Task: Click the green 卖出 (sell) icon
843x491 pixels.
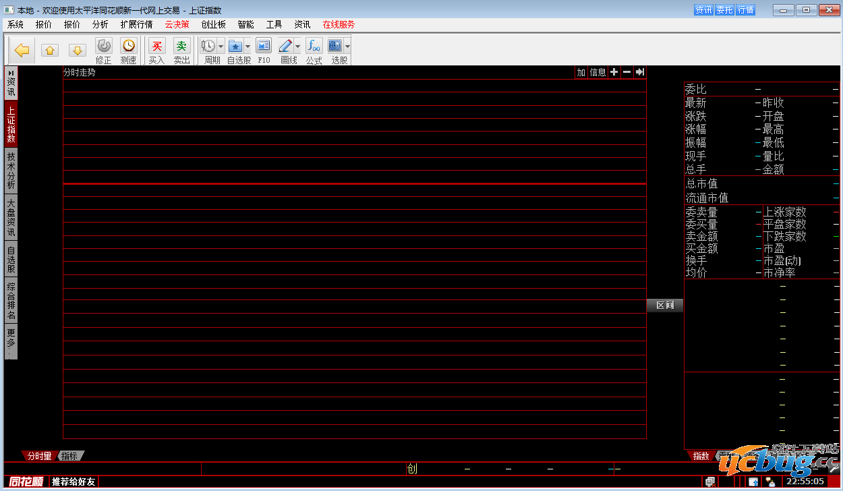Action: 181,46
